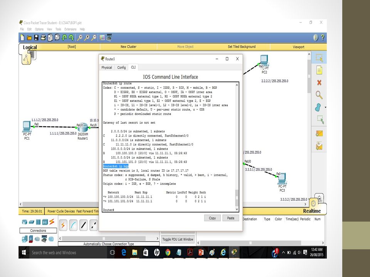Choose the Add Complex PDU envelope tool
The width and height of the screenshot is (370, 277).
click(319, 146)
